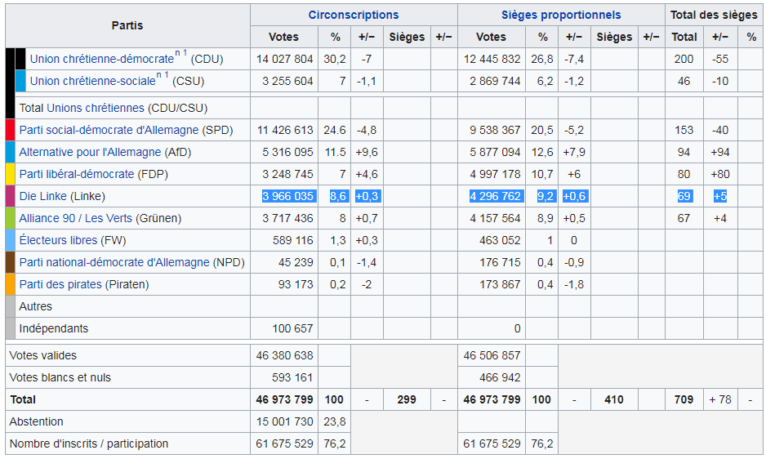Click the orange Piraten color swatch

coord(10,284)
